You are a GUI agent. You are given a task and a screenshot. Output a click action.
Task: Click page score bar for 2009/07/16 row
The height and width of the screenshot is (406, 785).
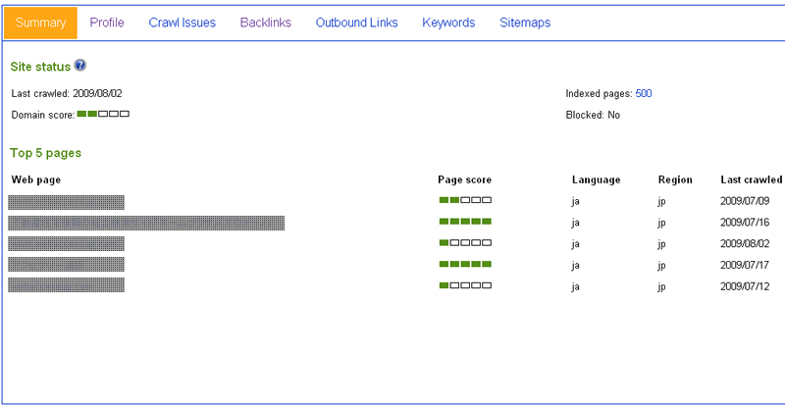[x=465, y=222]
